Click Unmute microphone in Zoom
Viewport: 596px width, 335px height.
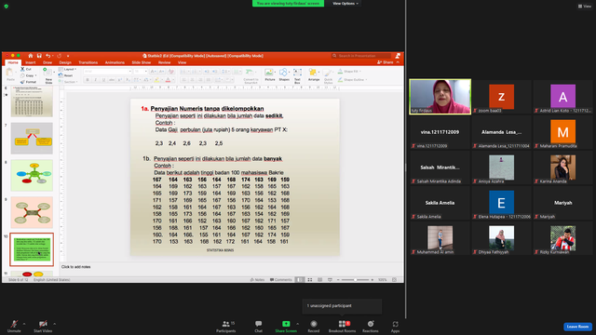click(14, 327)
